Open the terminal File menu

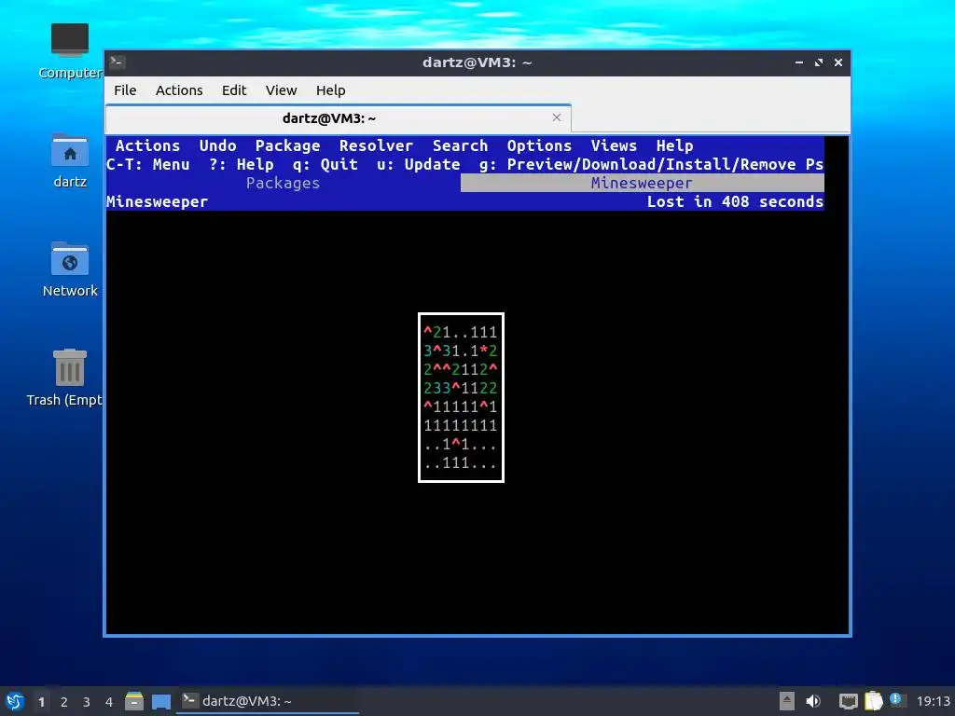pos(125,90)
